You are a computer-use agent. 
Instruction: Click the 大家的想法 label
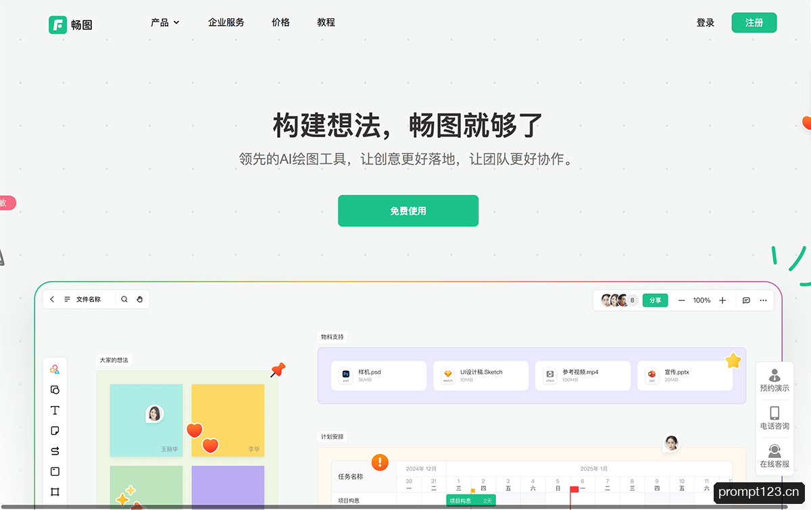click(x=114, y=360)
